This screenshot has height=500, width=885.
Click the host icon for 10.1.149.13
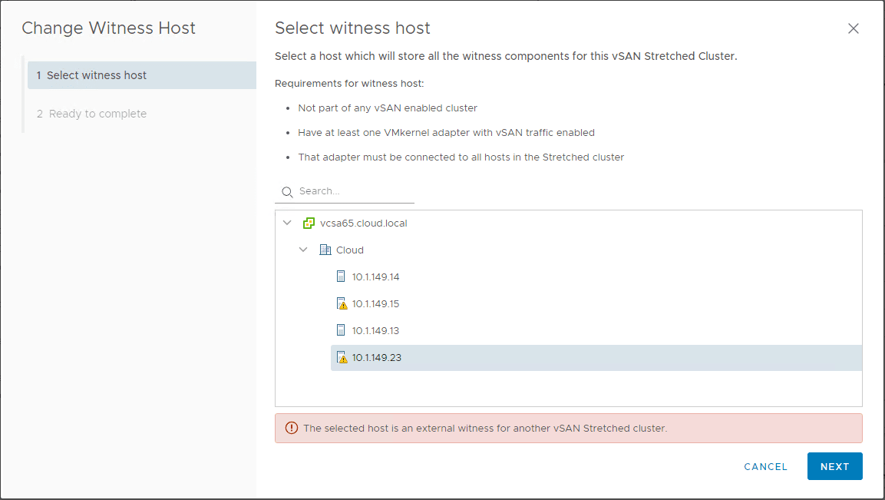coord(342,330)
